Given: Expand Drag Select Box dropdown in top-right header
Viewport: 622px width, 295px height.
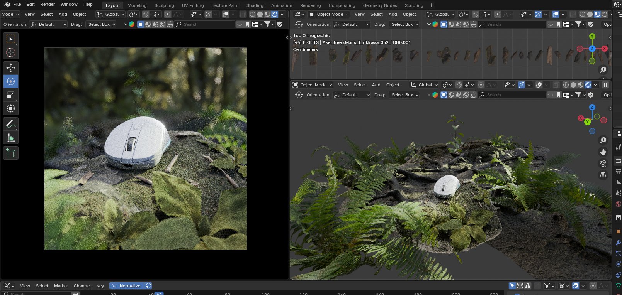Looking at the screenshot, I should 404,24.
